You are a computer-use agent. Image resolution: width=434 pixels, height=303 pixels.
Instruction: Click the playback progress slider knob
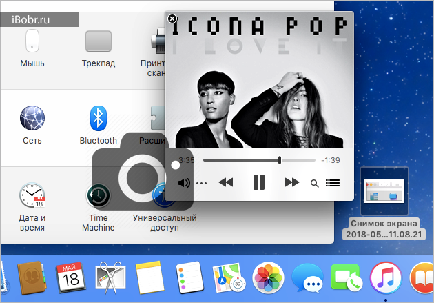(x=280, y=160)
